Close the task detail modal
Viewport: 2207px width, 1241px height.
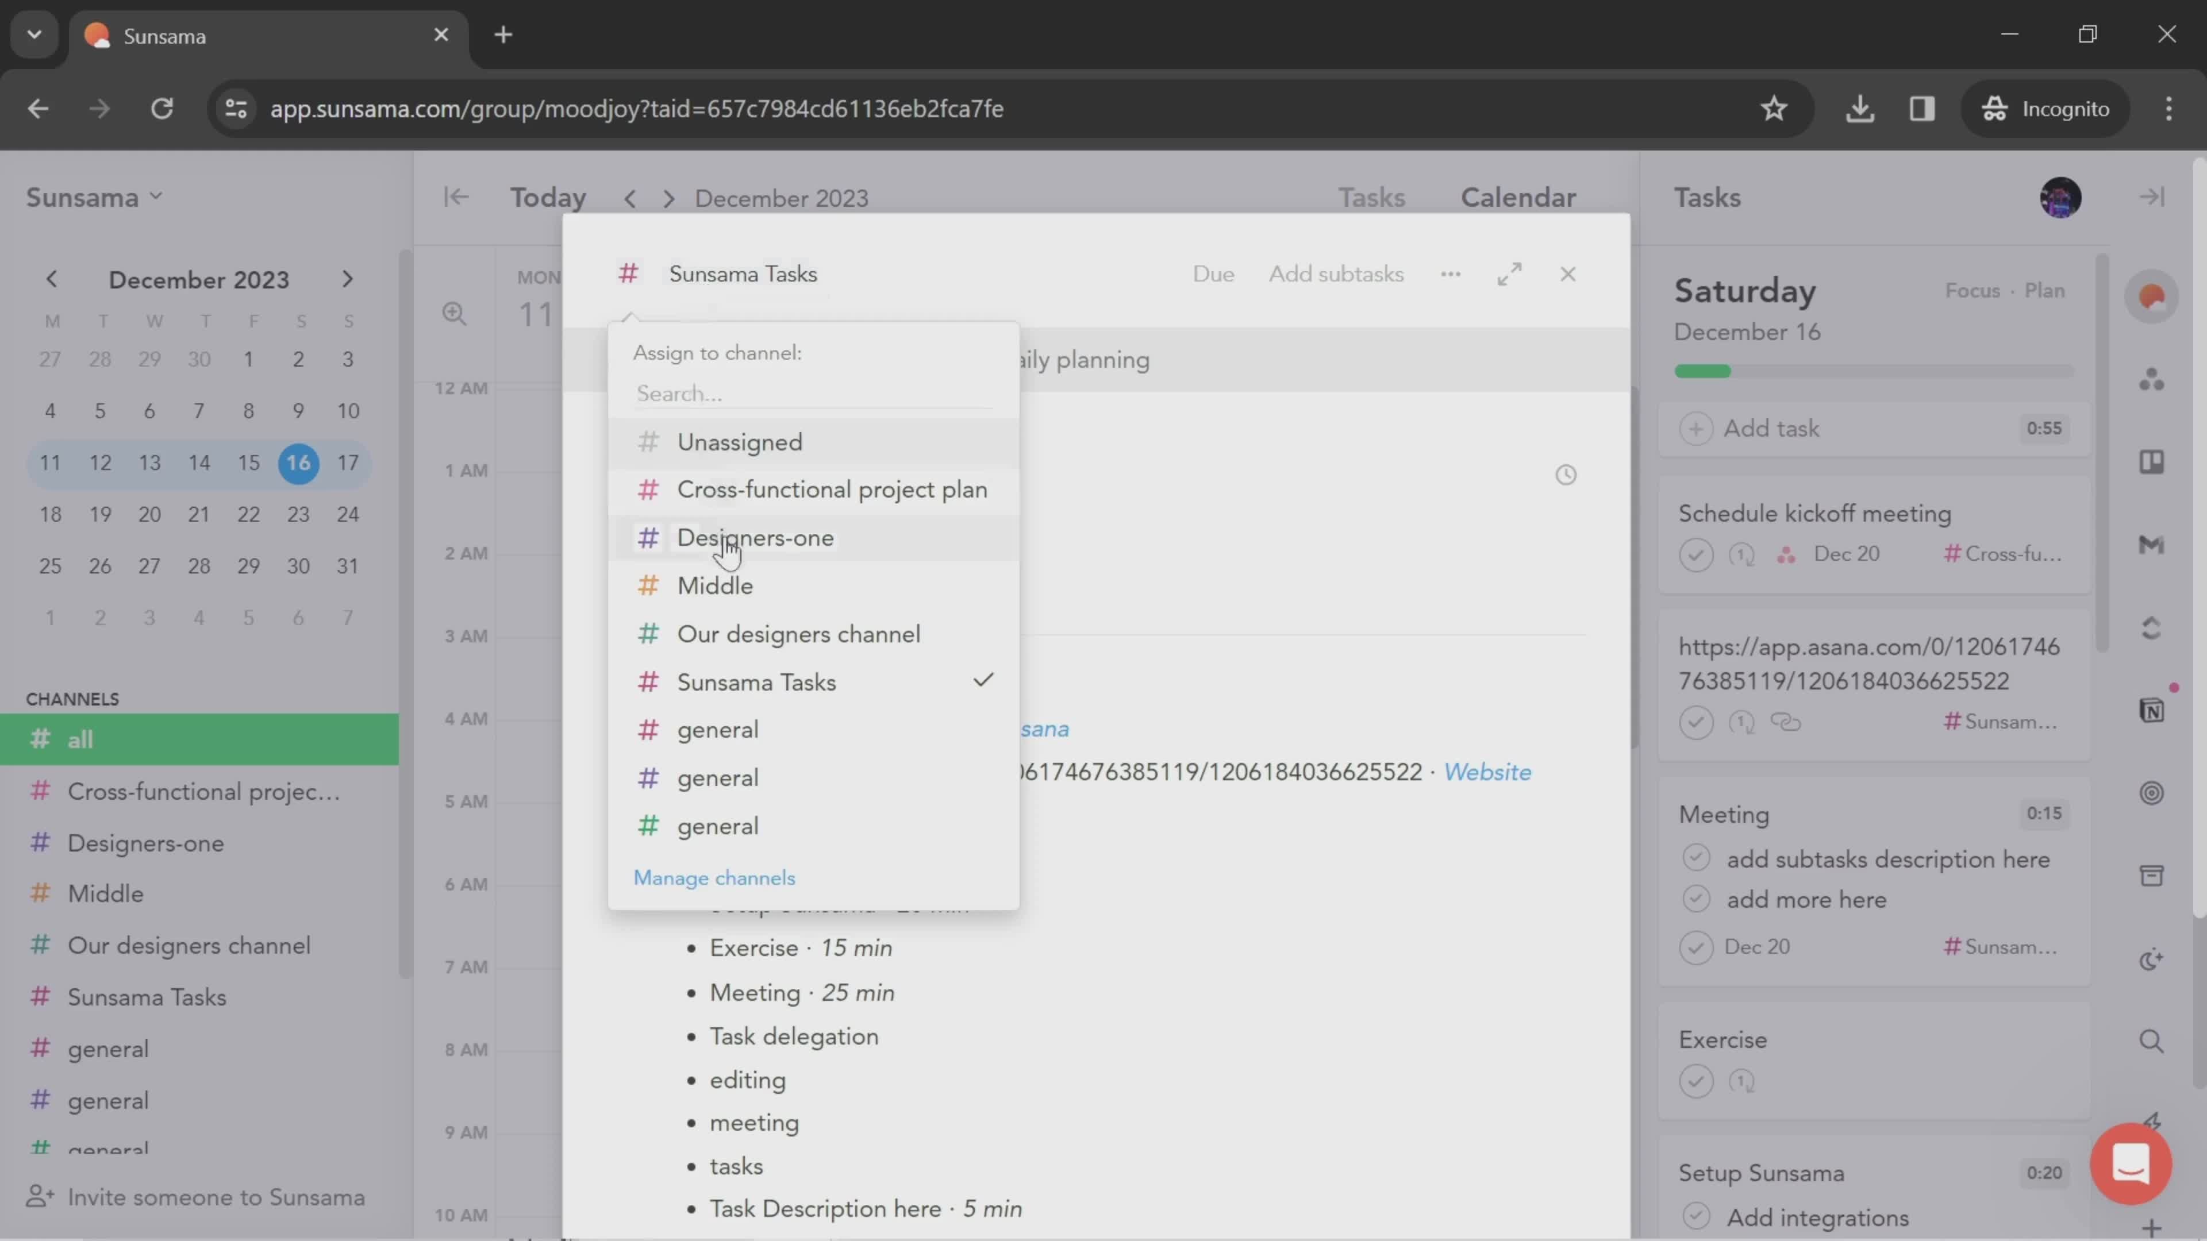pos(1568,274)
